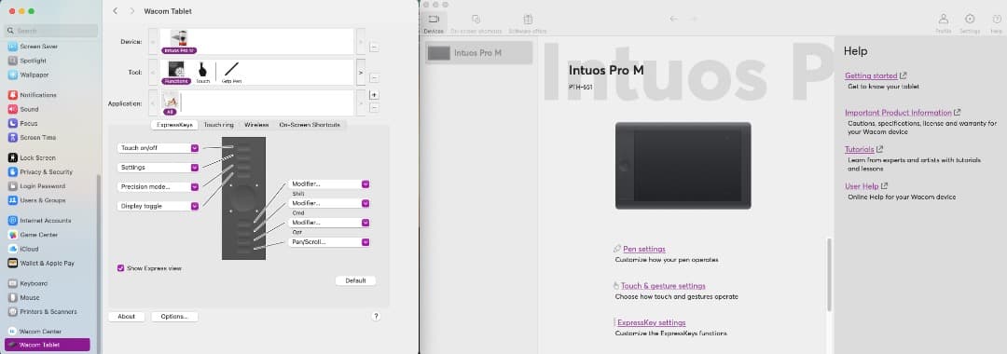Click the Intuos Pro M tablet image
This screenshot has height=354, width=1007.
683,166
